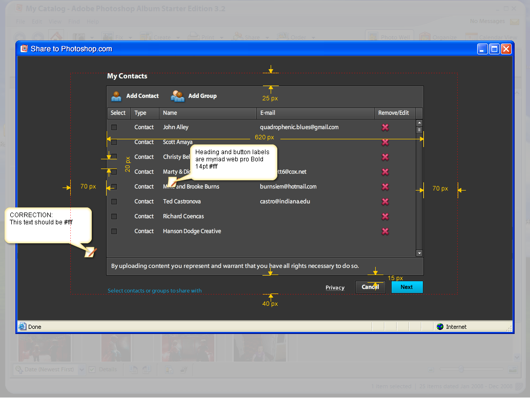Select the checkbox for Richard Coencas
Screen dimensions: 530x398
[x=114, y=217]
